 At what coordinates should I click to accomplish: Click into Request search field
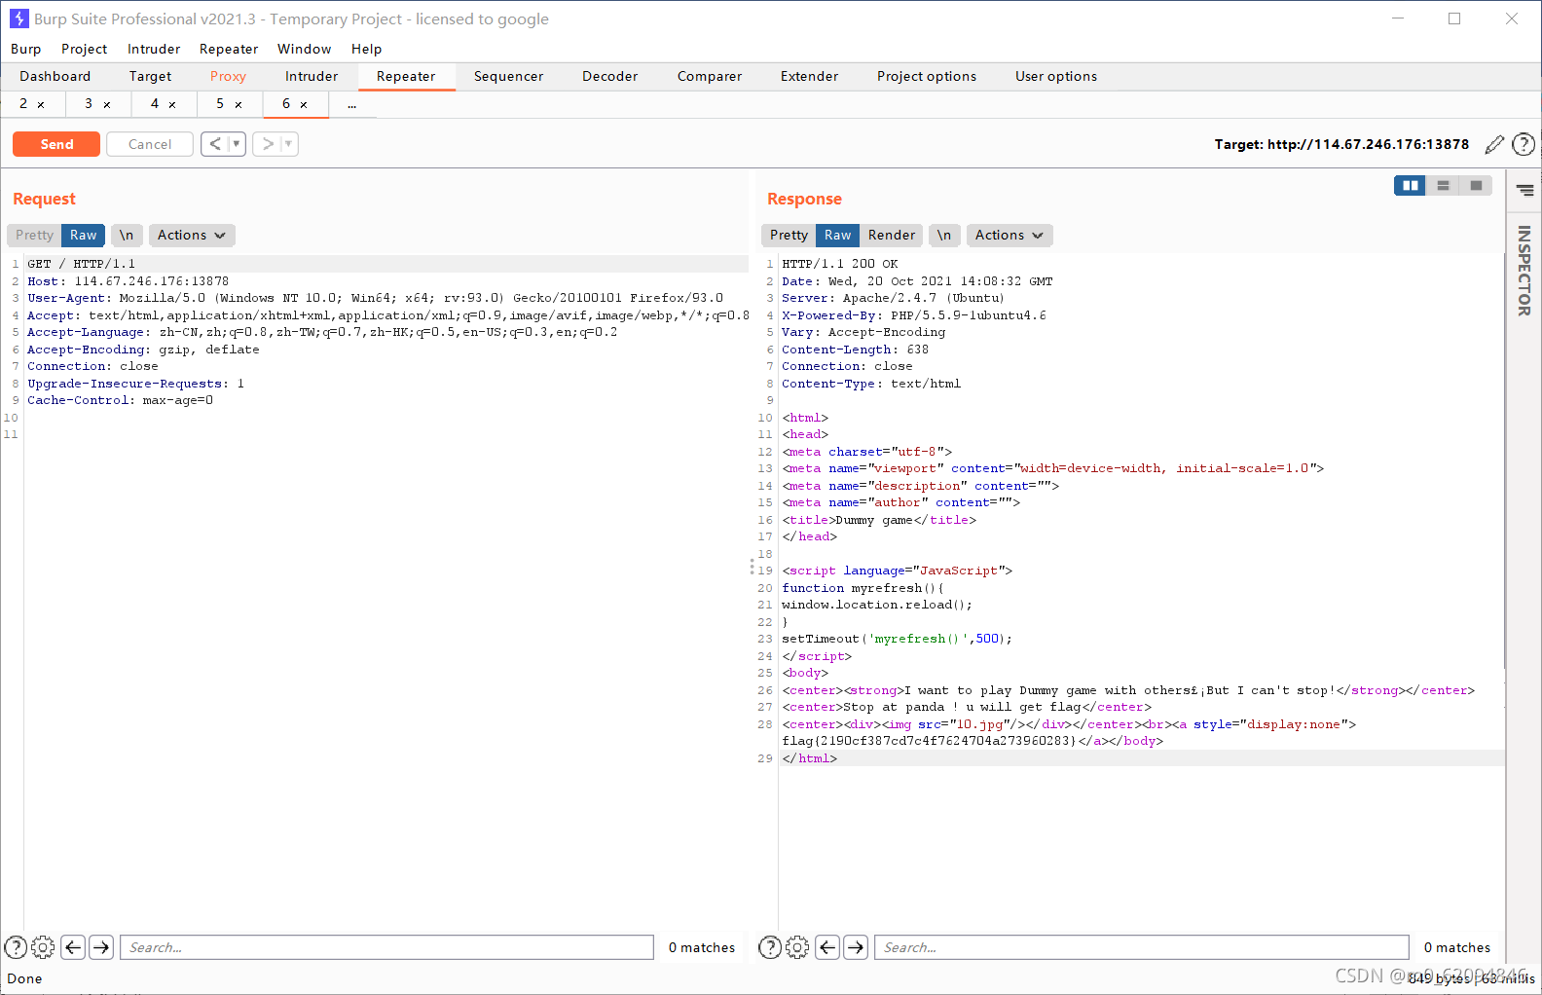[386, 947]
